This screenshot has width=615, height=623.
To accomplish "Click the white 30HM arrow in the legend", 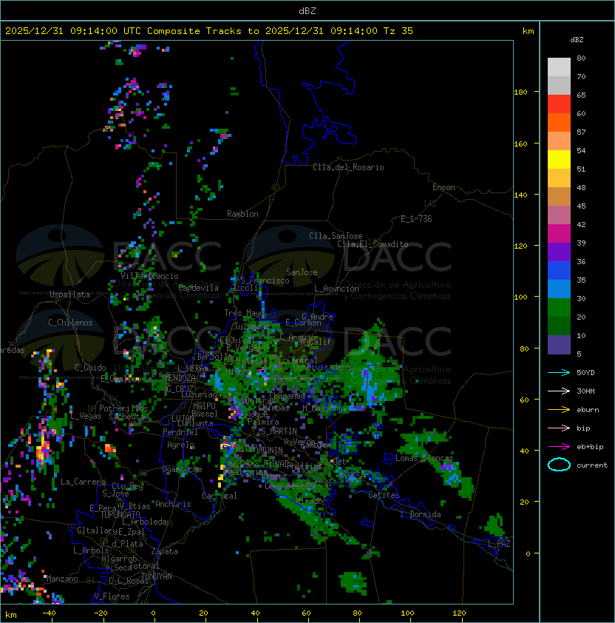I will pyautogui.click(x=559, y=391).
